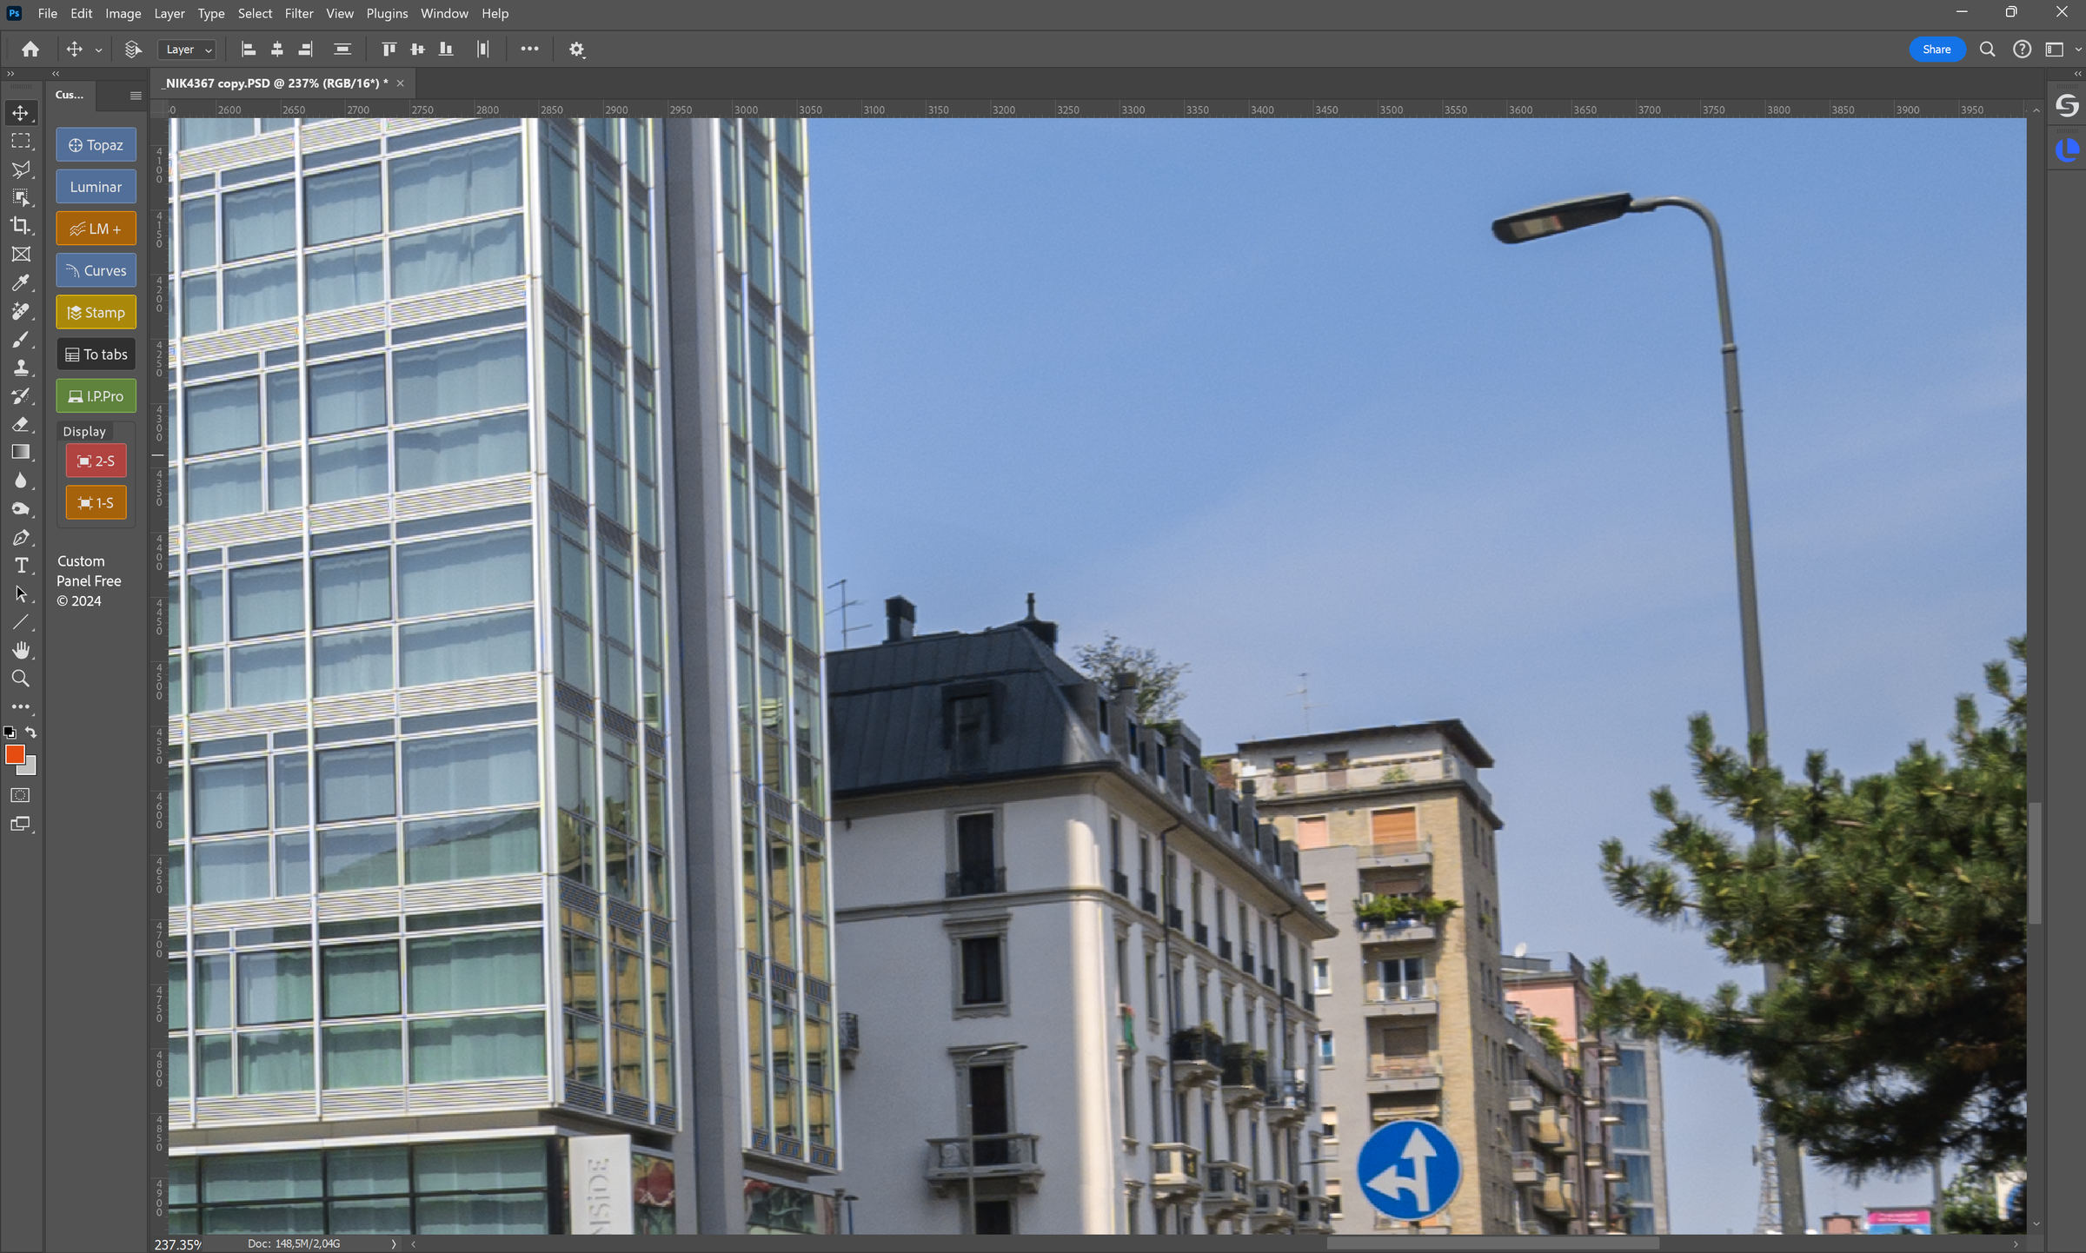The width and height of the screenshot is (2086, 1253).
Task: Select the Eyedropper tool
Action: pyautogui.click(x=22, y=282)
